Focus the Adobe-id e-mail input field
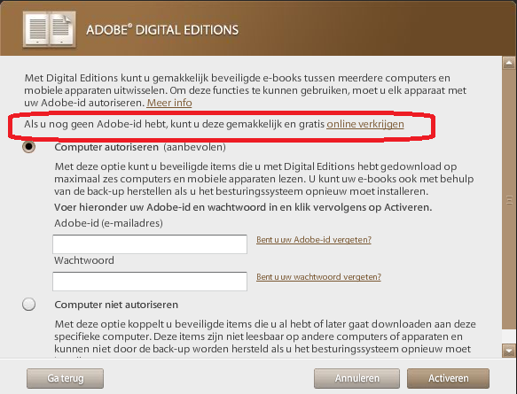This screenshot has height=394, width=517. click(150, 244)
